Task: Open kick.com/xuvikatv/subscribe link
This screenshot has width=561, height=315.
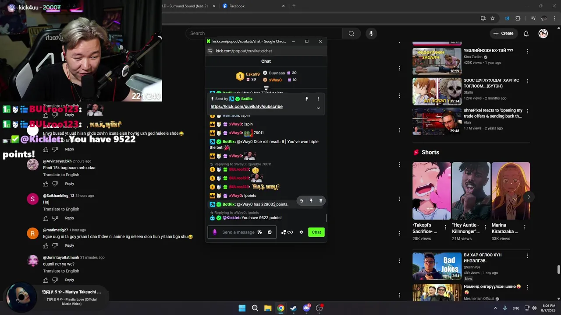Action: 246,106
